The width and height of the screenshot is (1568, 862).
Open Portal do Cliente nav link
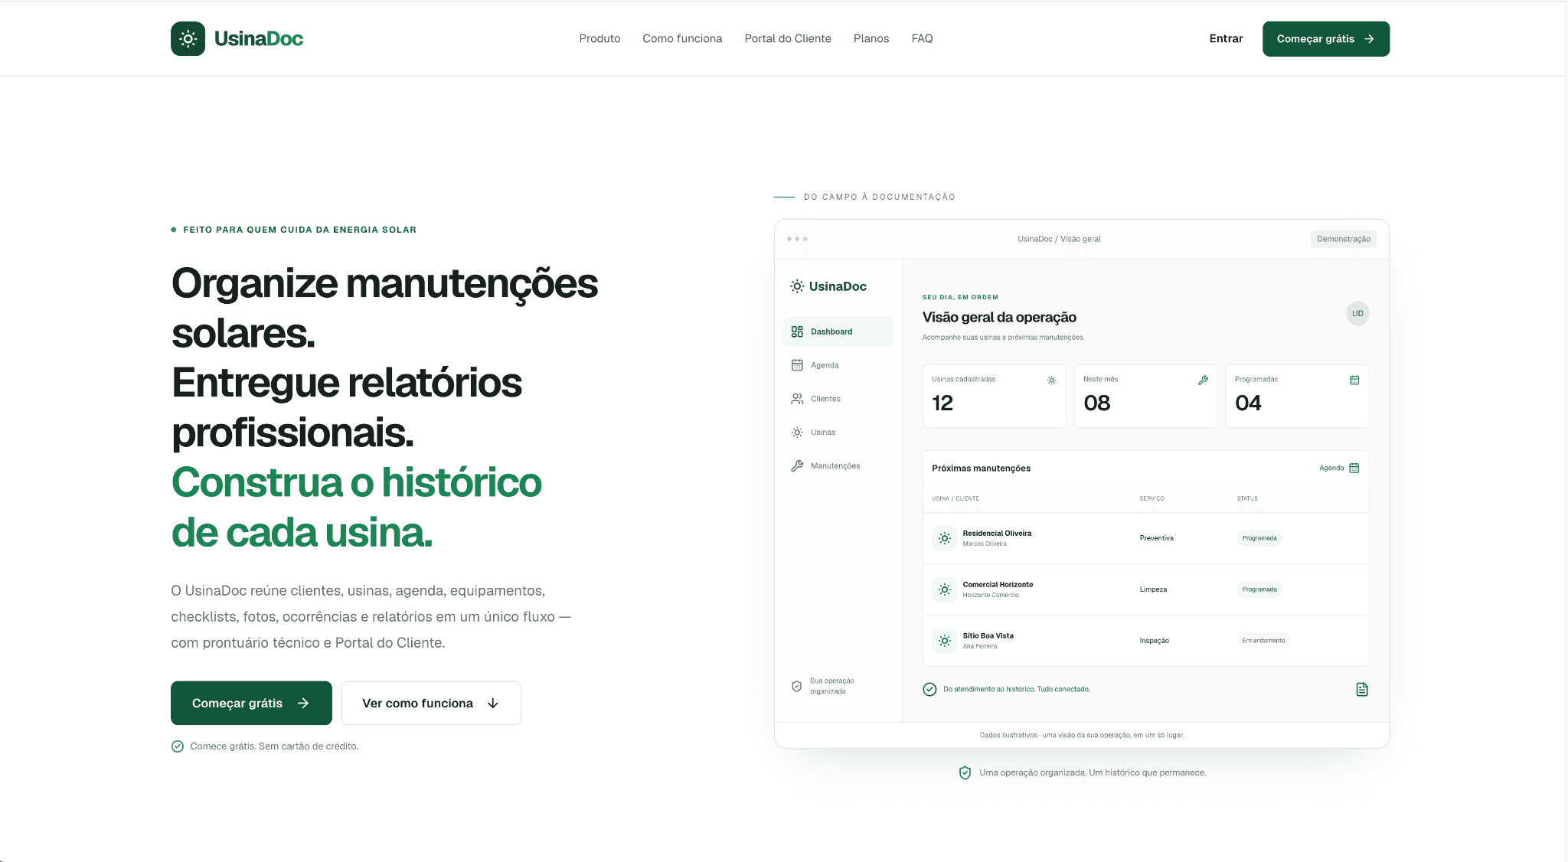pos(788,38)
